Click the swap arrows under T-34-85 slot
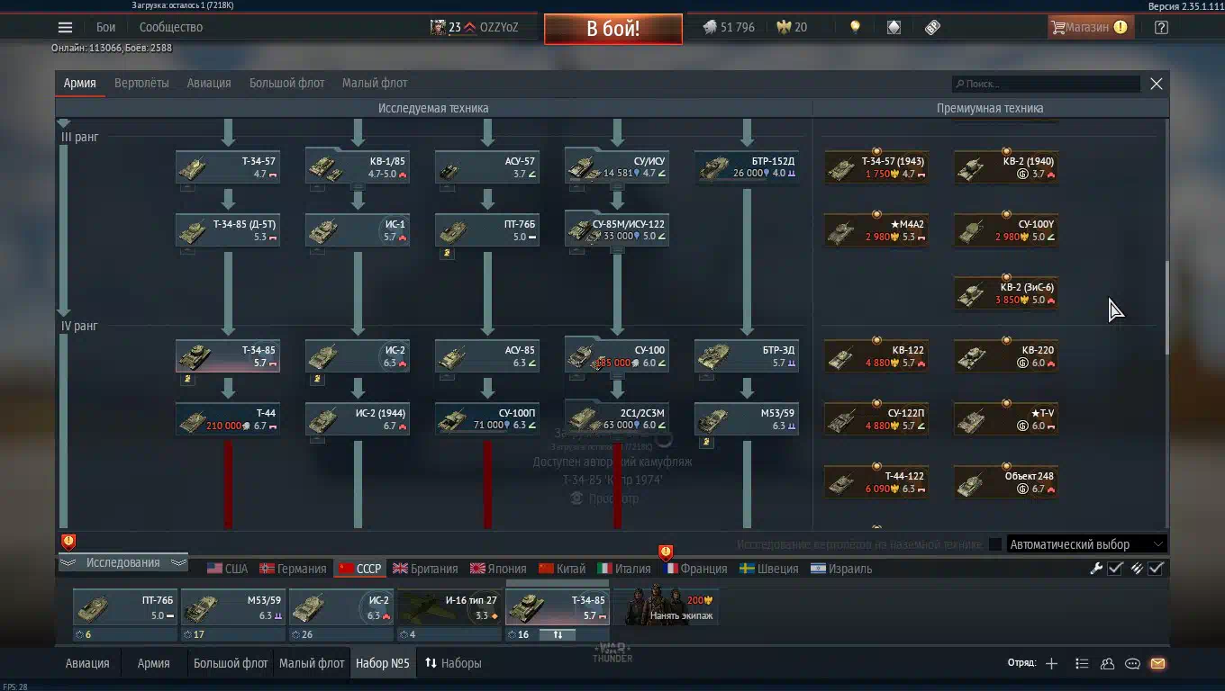 pos(557,634)
